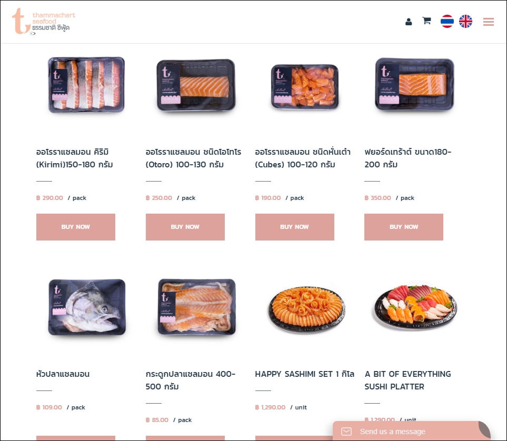Screen dimensions: 507x441
Task: Click the Thammachart Seafood logo
Action: coord(44,22)
